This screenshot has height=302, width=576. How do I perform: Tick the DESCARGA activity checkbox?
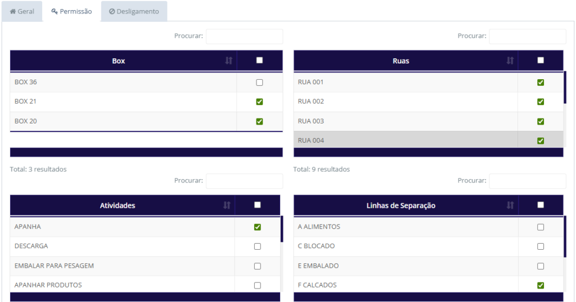coord(258,246)
